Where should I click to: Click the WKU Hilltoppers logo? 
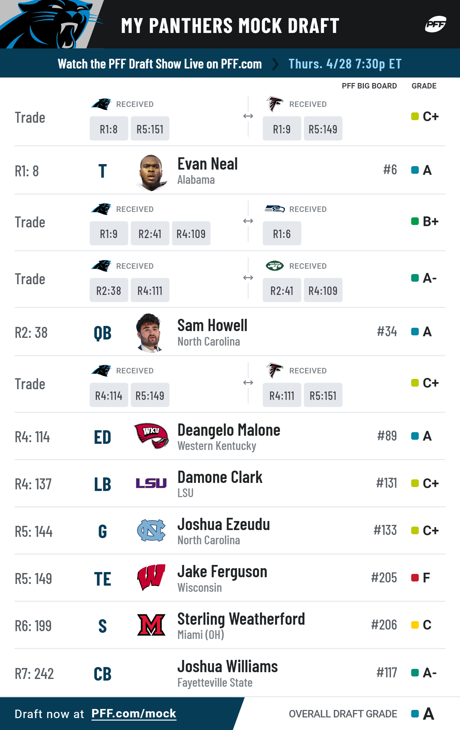[x=151, y=436]
